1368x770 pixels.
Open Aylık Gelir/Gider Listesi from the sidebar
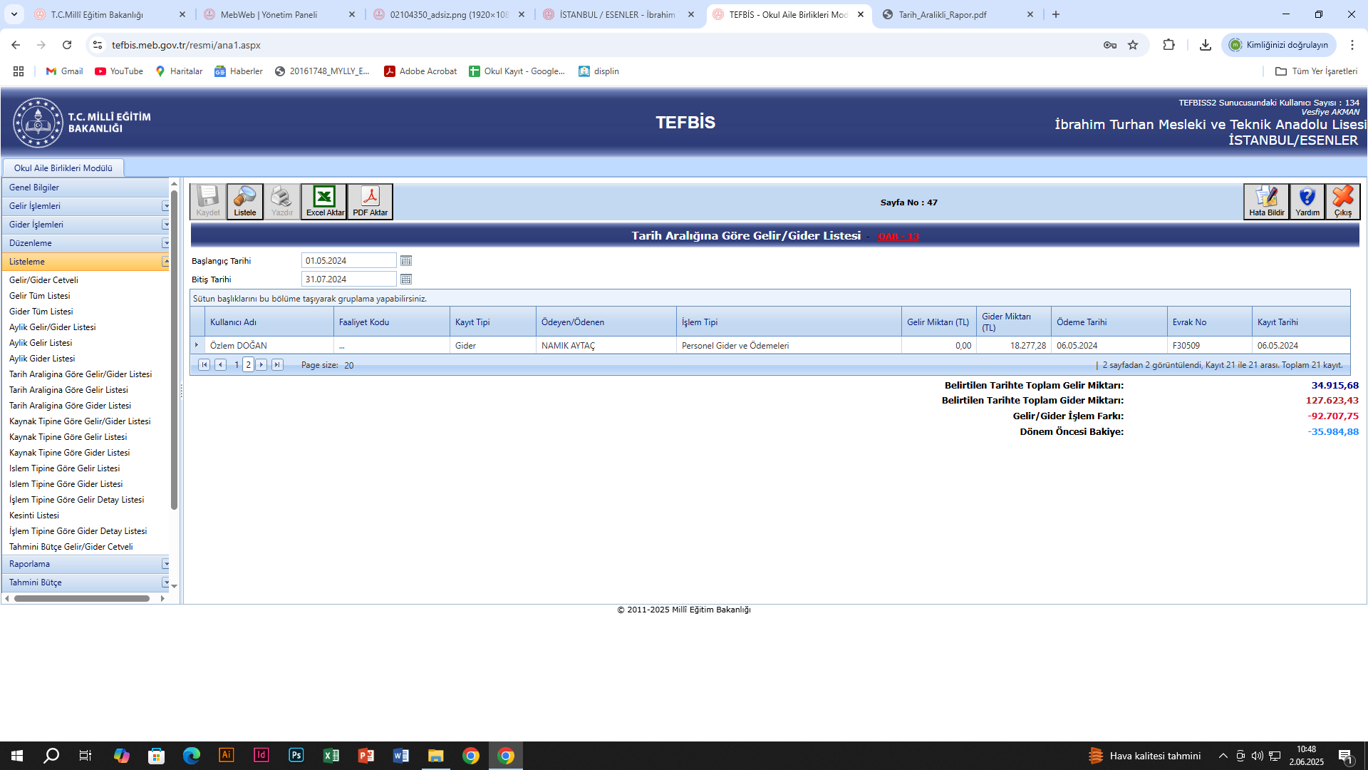point(52,327)
